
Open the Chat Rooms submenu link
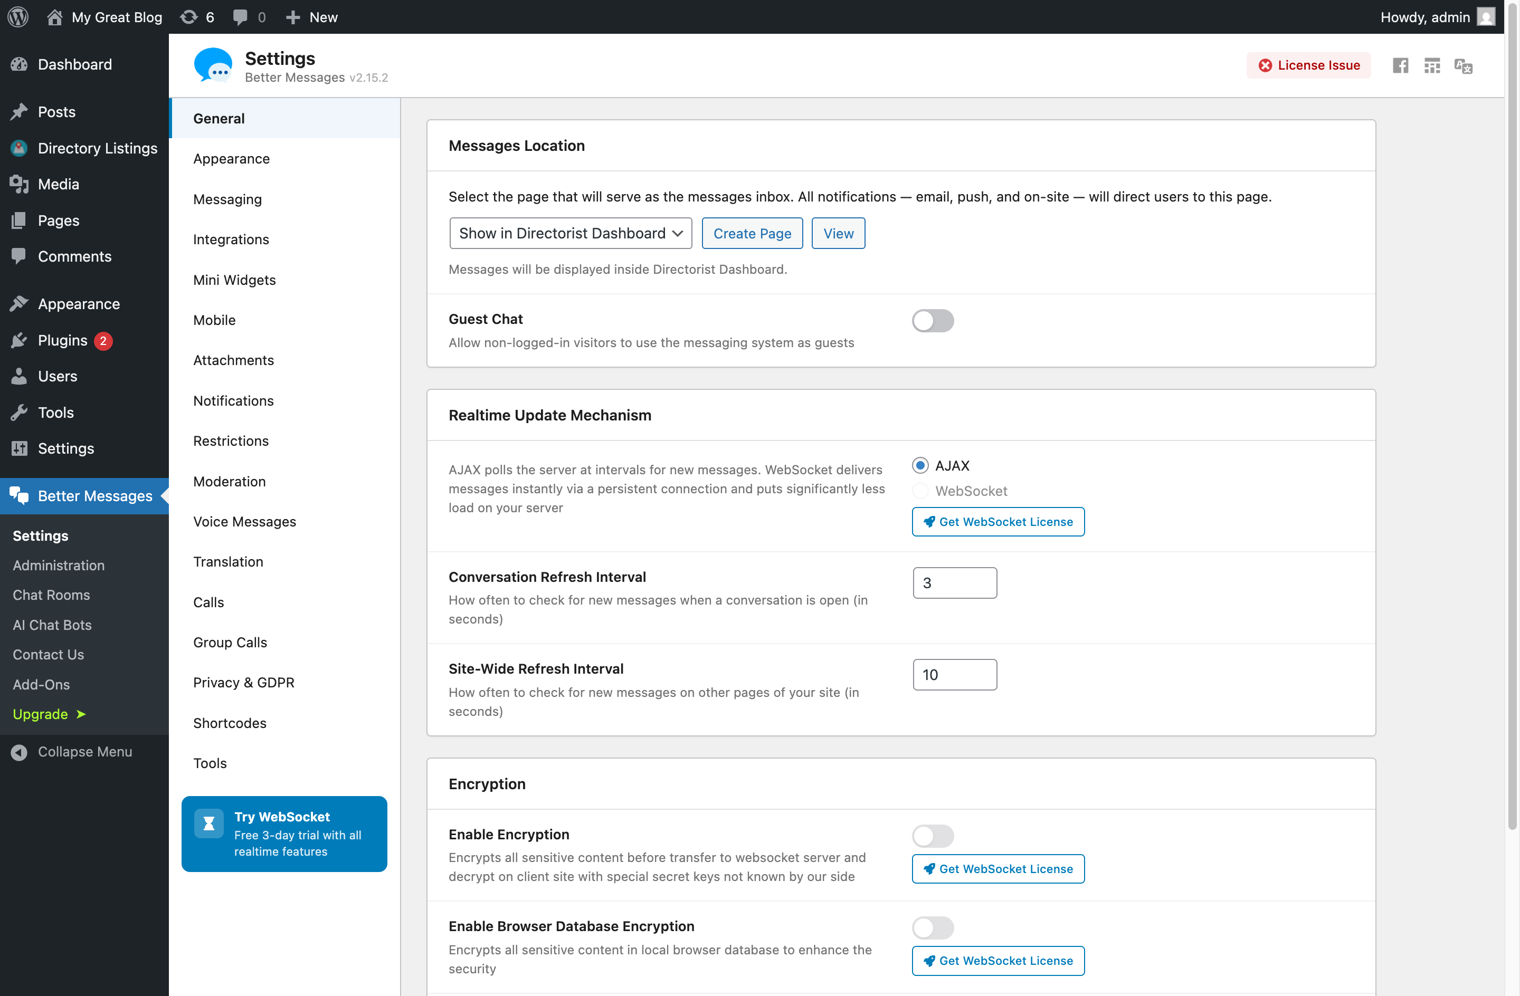point(51,595)
